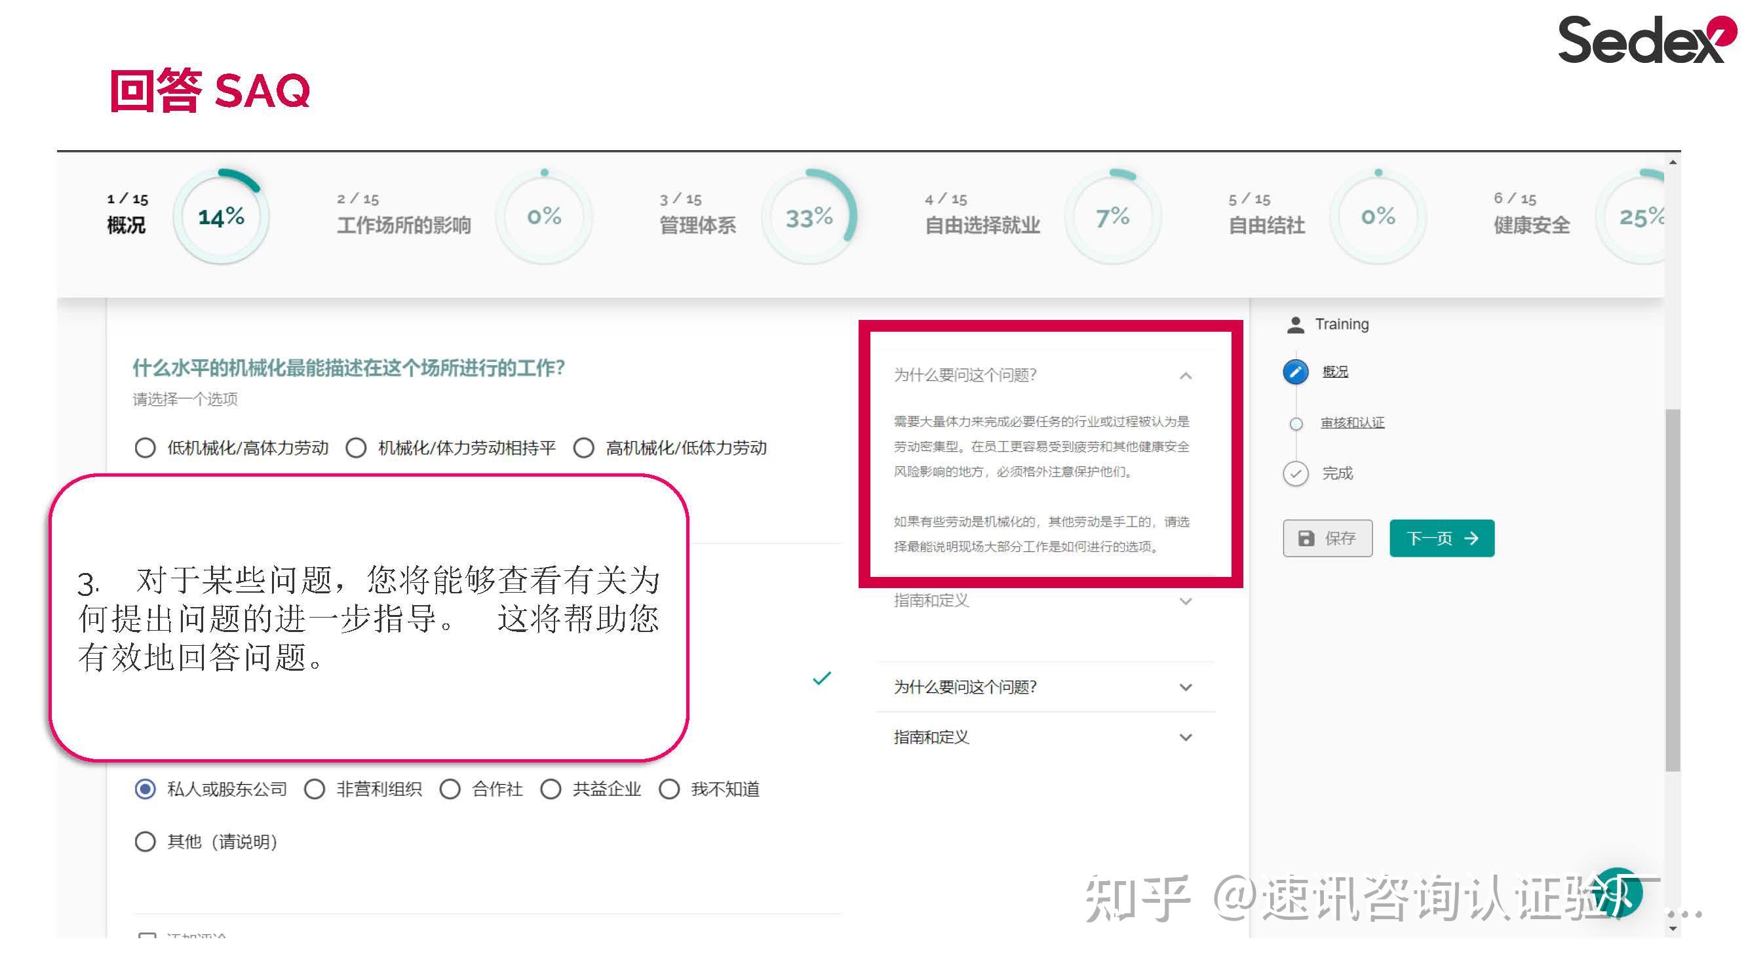The height and width of the screenshot is (969, 1748).
Task: Click the blue pencil icon beside 概况
Action: (x=1295, y=372)
